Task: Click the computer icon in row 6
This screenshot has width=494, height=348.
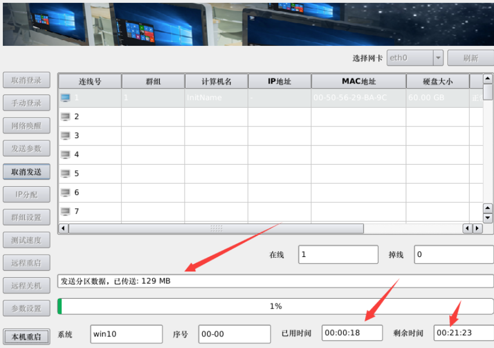Action: pos(65,193)
